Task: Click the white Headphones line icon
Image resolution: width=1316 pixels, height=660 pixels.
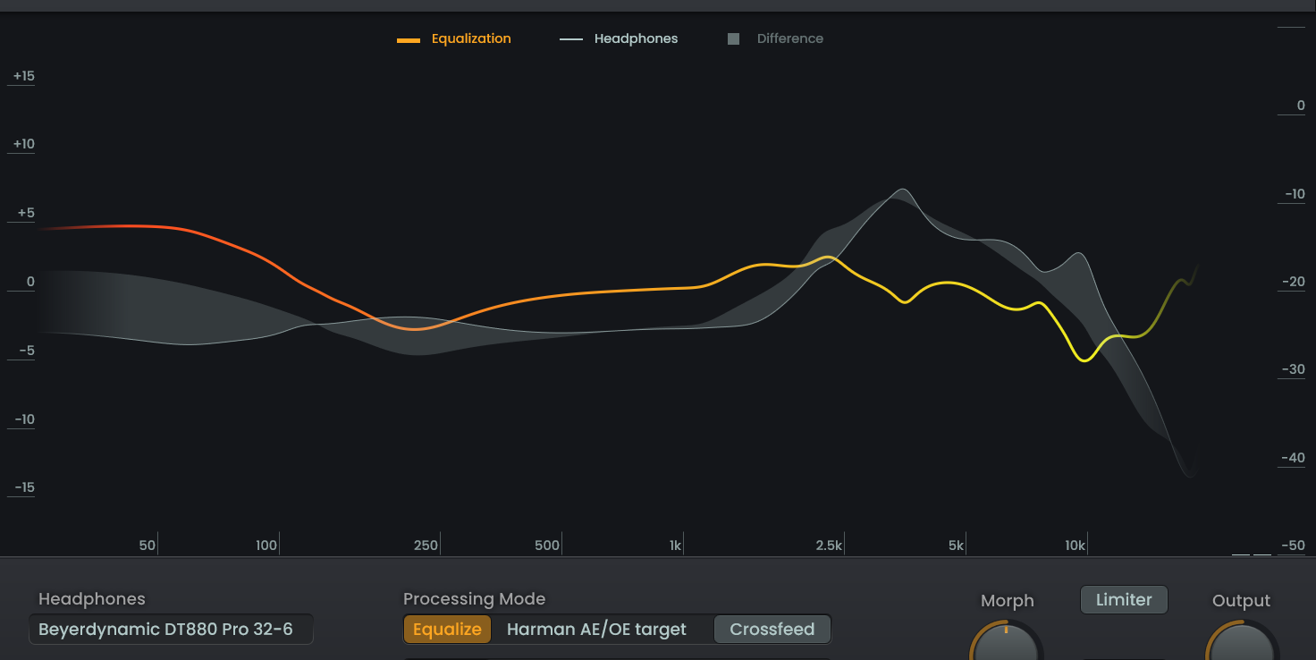Action: pos(571,39)
